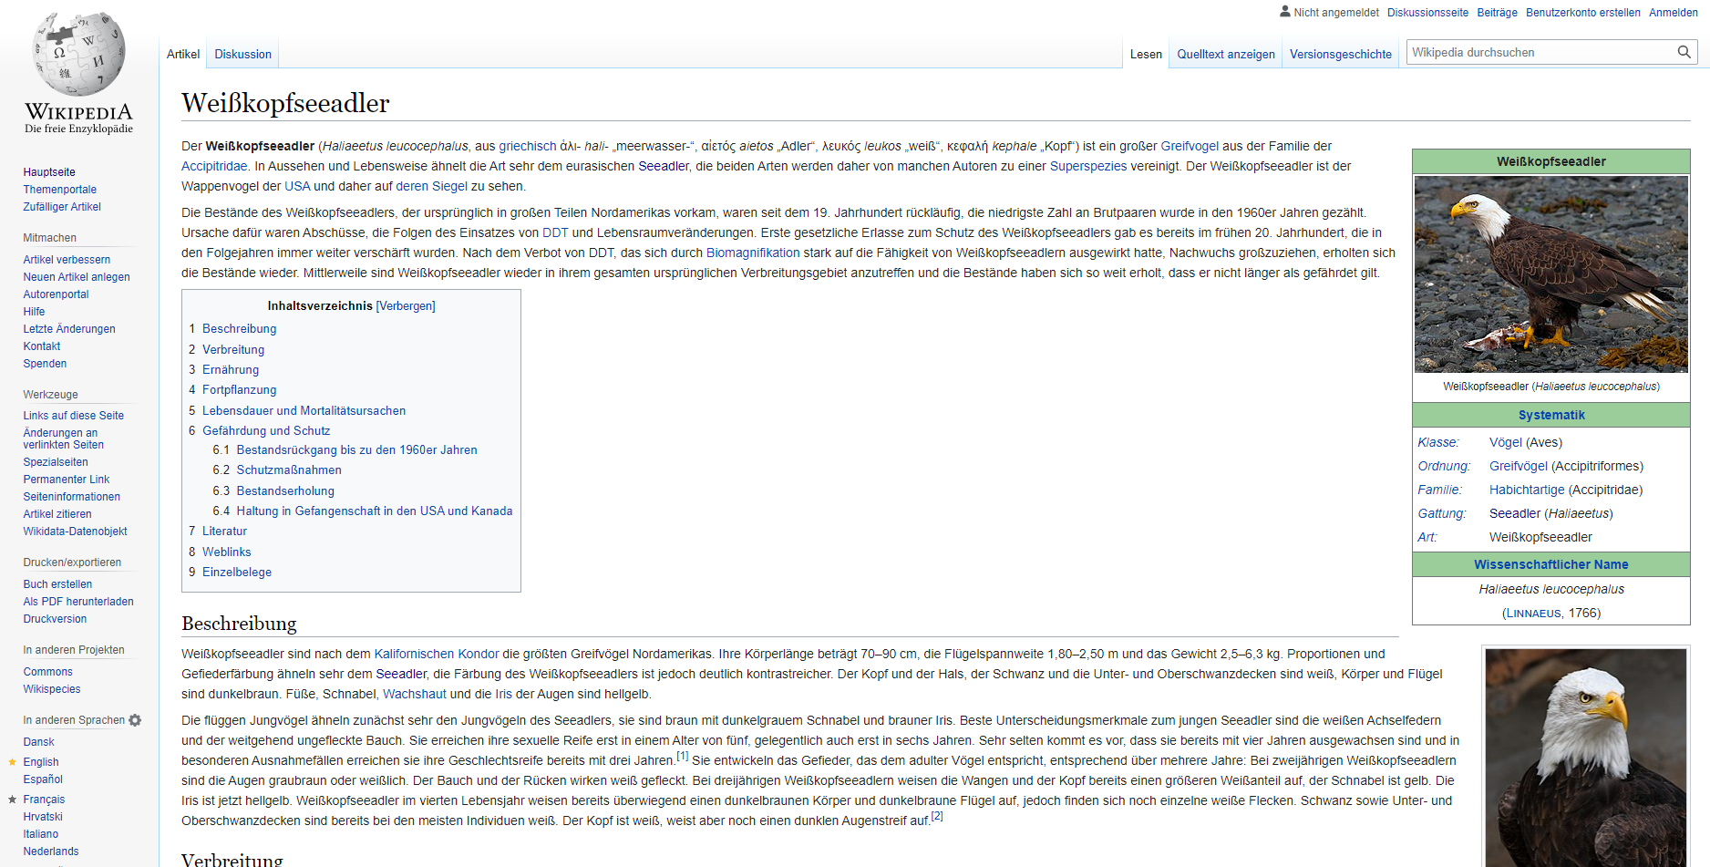Click Neuen Artikel anlegen

[77, 277]
